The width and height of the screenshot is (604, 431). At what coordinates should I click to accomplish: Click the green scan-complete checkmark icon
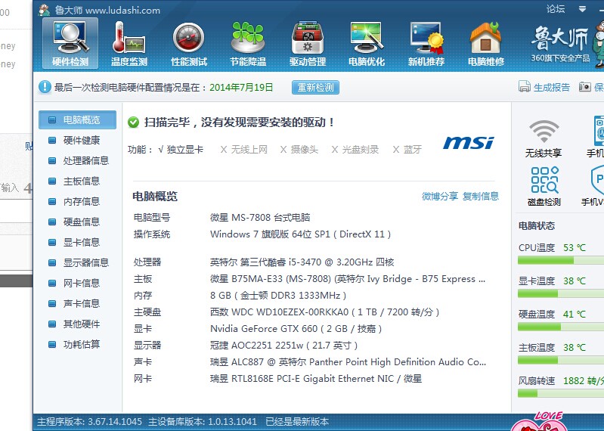[x=133, y=122]
